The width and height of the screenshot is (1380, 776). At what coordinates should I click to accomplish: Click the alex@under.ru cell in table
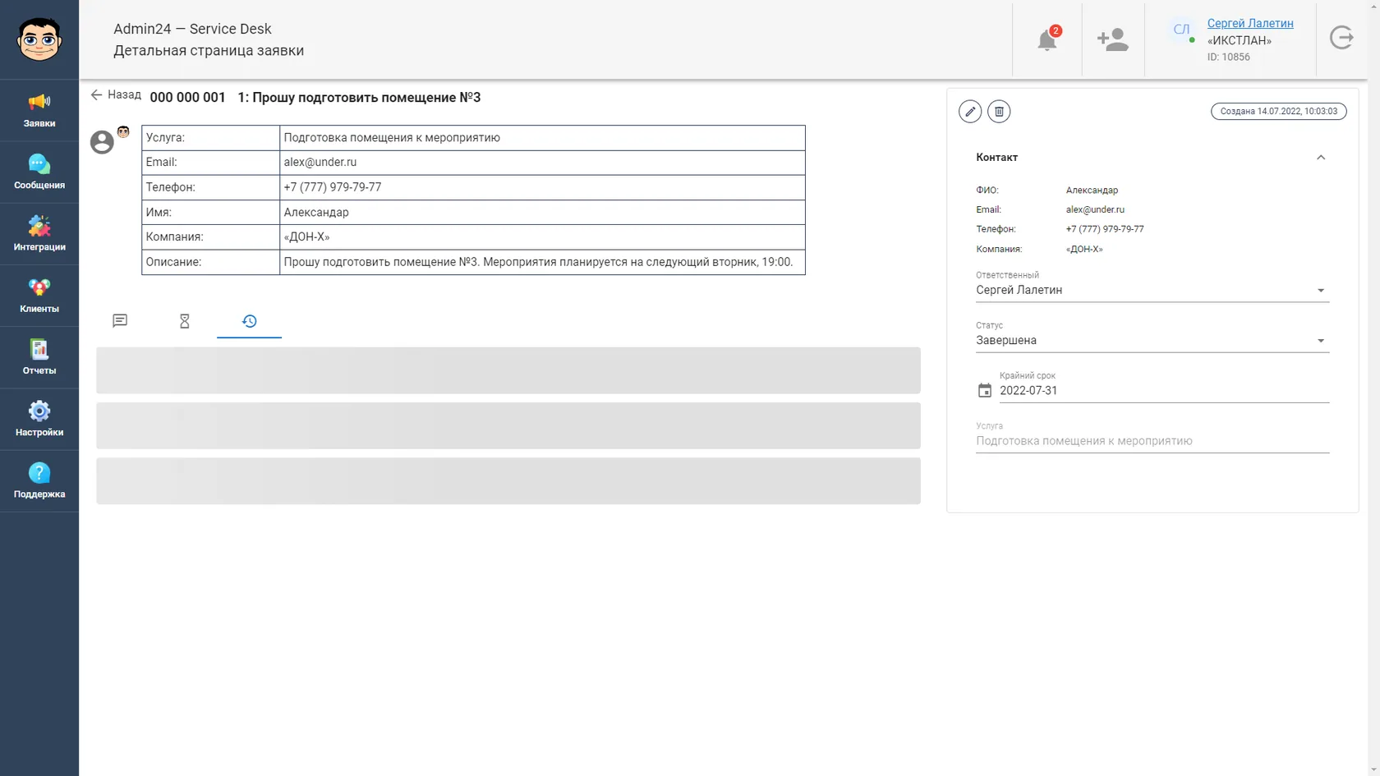[542, 163]
